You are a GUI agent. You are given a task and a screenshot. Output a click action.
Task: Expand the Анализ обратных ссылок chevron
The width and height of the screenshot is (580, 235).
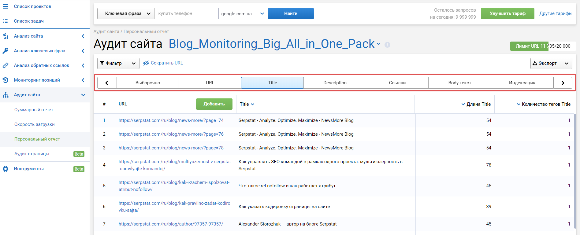[x=83, y=65]
